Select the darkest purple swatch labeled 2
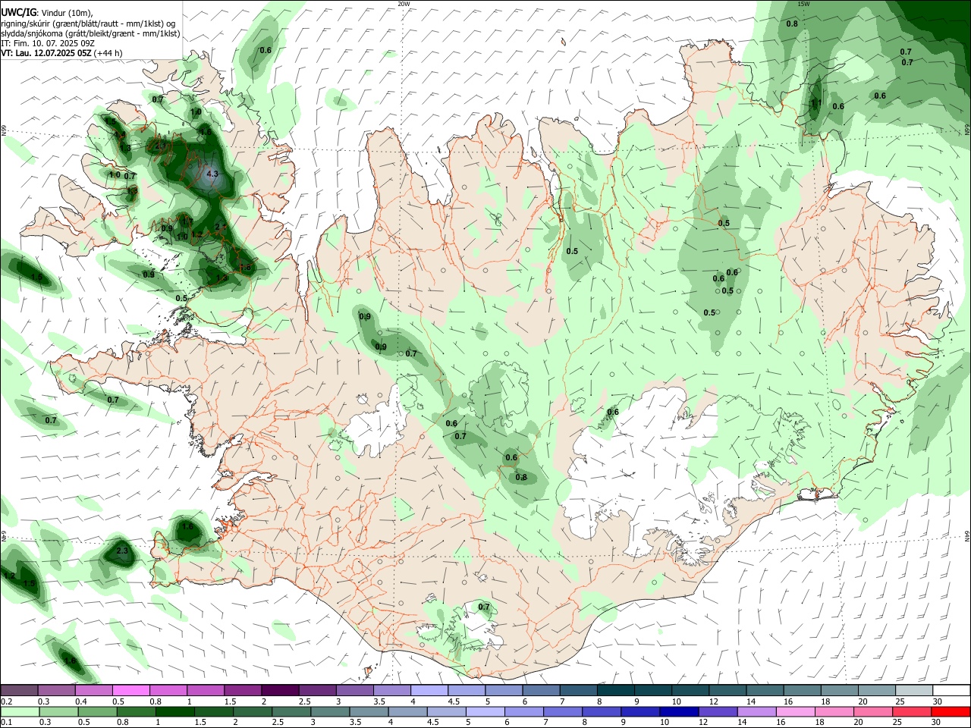971x728 pixels. [280, 690]
